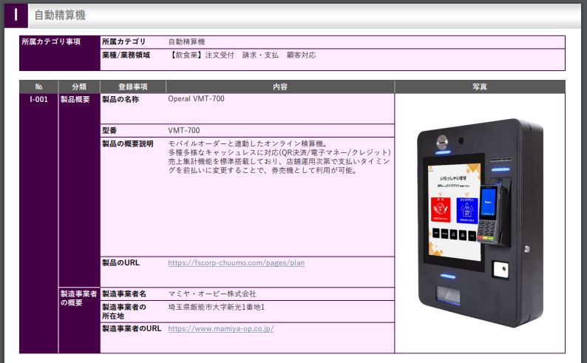587x363 pixels.
Task: Click the '自動精算機' category value in table
Action: [x=186, y=41]
